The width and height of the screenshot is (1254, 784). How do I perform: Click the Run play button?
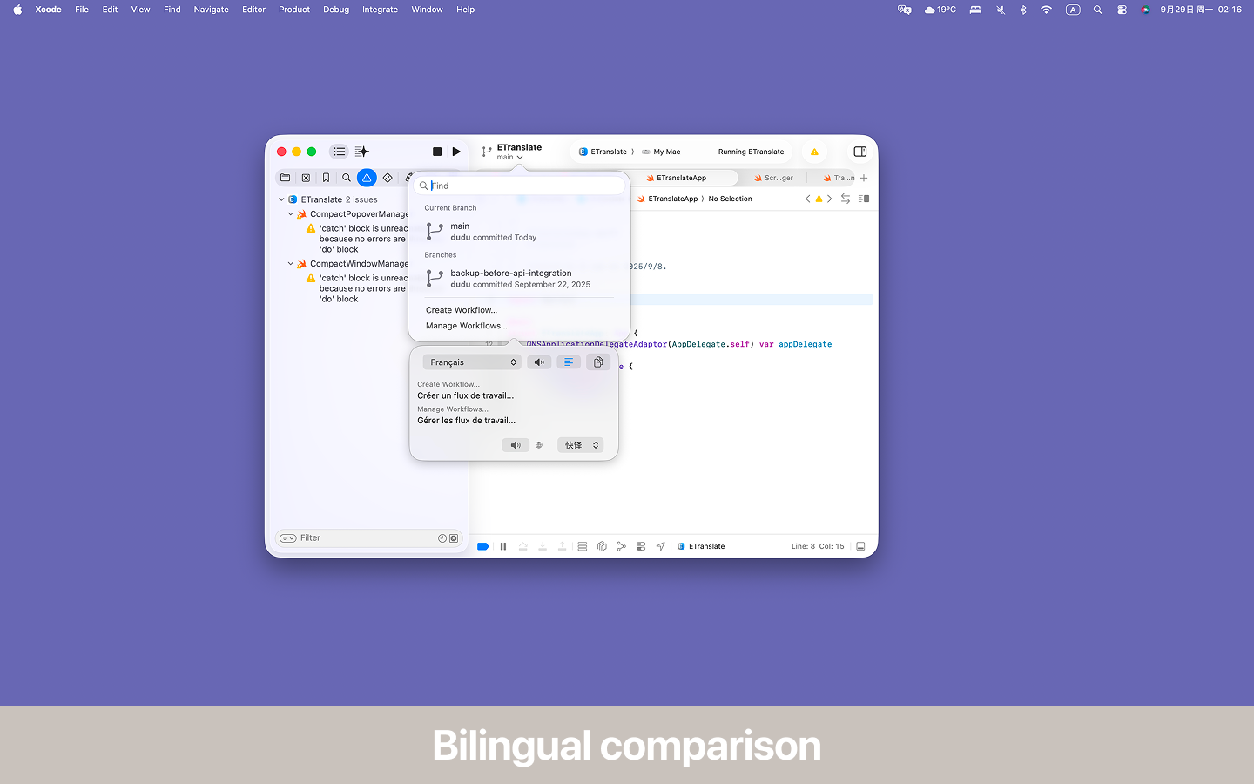[x=456, y=152]
